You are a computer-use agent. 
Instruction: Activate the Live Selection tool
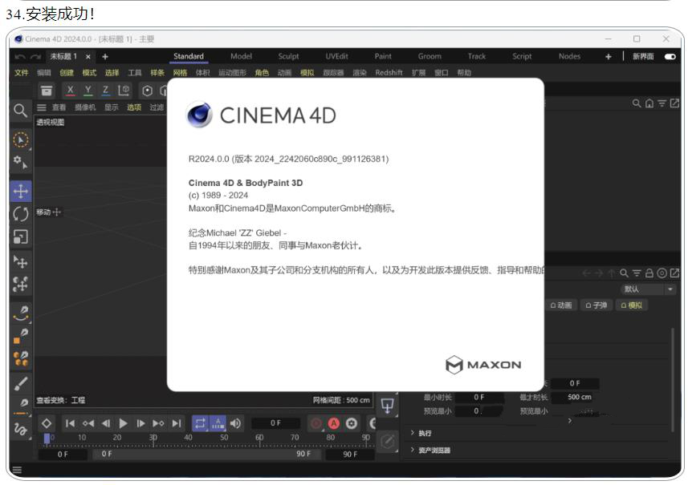(20, 139)
